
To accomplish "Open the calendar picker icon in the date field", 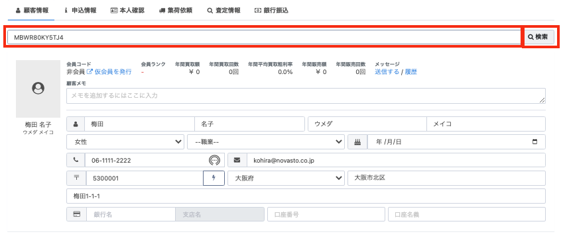I will coord(534,142).
